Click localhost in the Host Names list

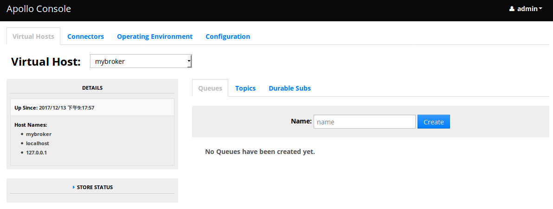(x=37, y=143)
